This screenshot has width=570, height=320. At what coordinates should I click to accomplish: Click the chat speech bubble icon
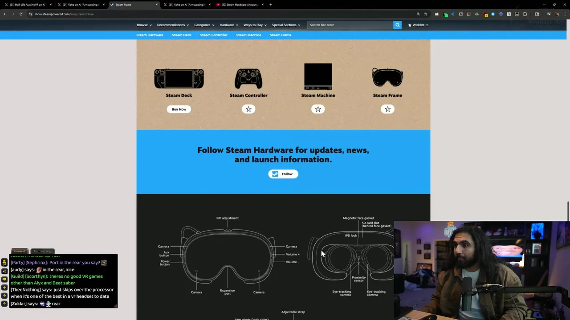(4, 279)
